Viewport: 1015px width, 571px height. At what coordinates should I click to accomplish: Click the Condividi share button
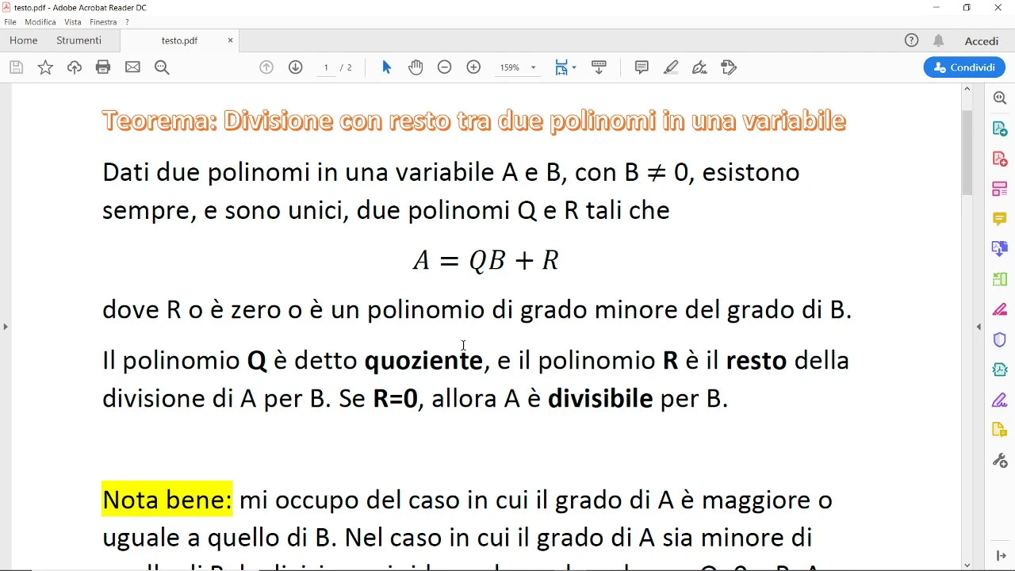click(964, 67)
